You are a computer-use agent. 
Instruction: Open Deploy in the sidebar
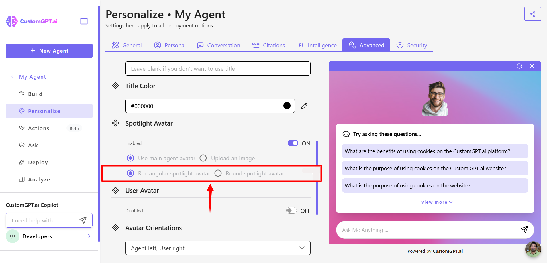[x=49, y=162]
